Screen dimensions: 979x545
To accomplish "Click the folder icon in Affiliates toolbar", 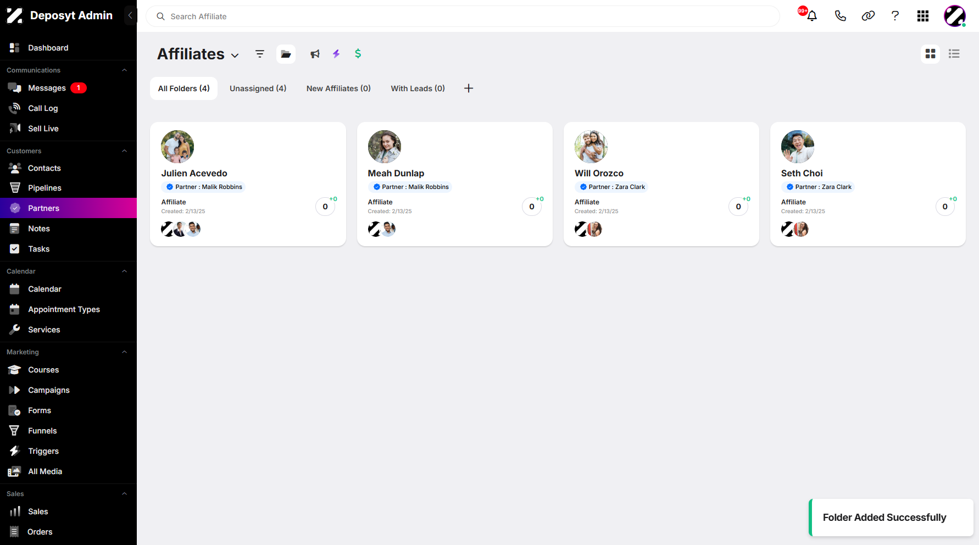I will (286, 54).
